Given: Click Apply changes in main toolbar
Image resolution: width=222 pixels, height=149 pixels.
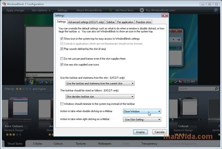Looking at the screenshot, I should 15,10.
